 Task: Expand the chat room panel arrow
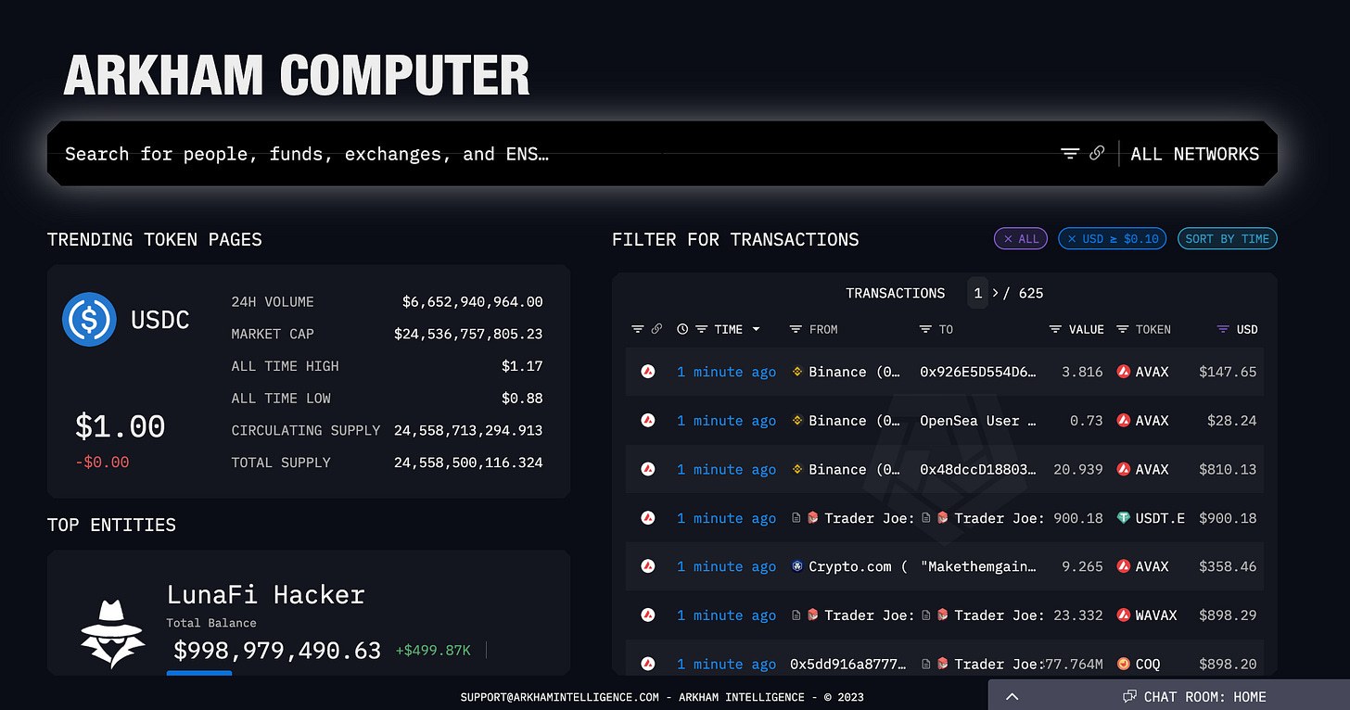pos(1012,696)
